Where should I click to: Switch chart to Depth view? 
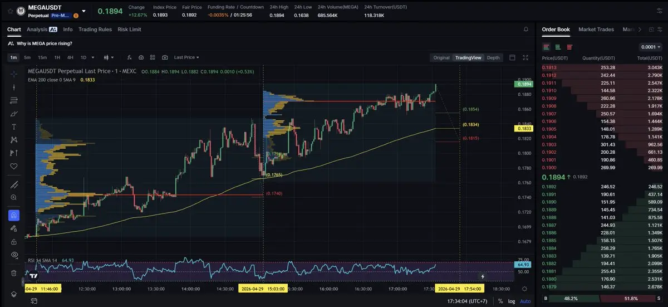coord(493,57)
